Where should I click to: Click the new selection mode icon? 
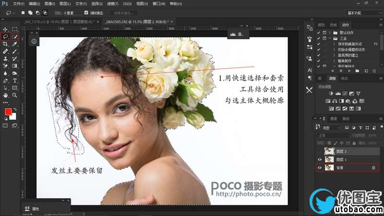point(23,13)
